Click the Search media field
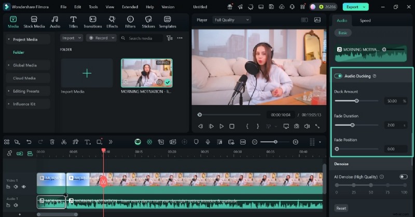Viewport: 415px width, 217px height. click(x=141, y=38)
